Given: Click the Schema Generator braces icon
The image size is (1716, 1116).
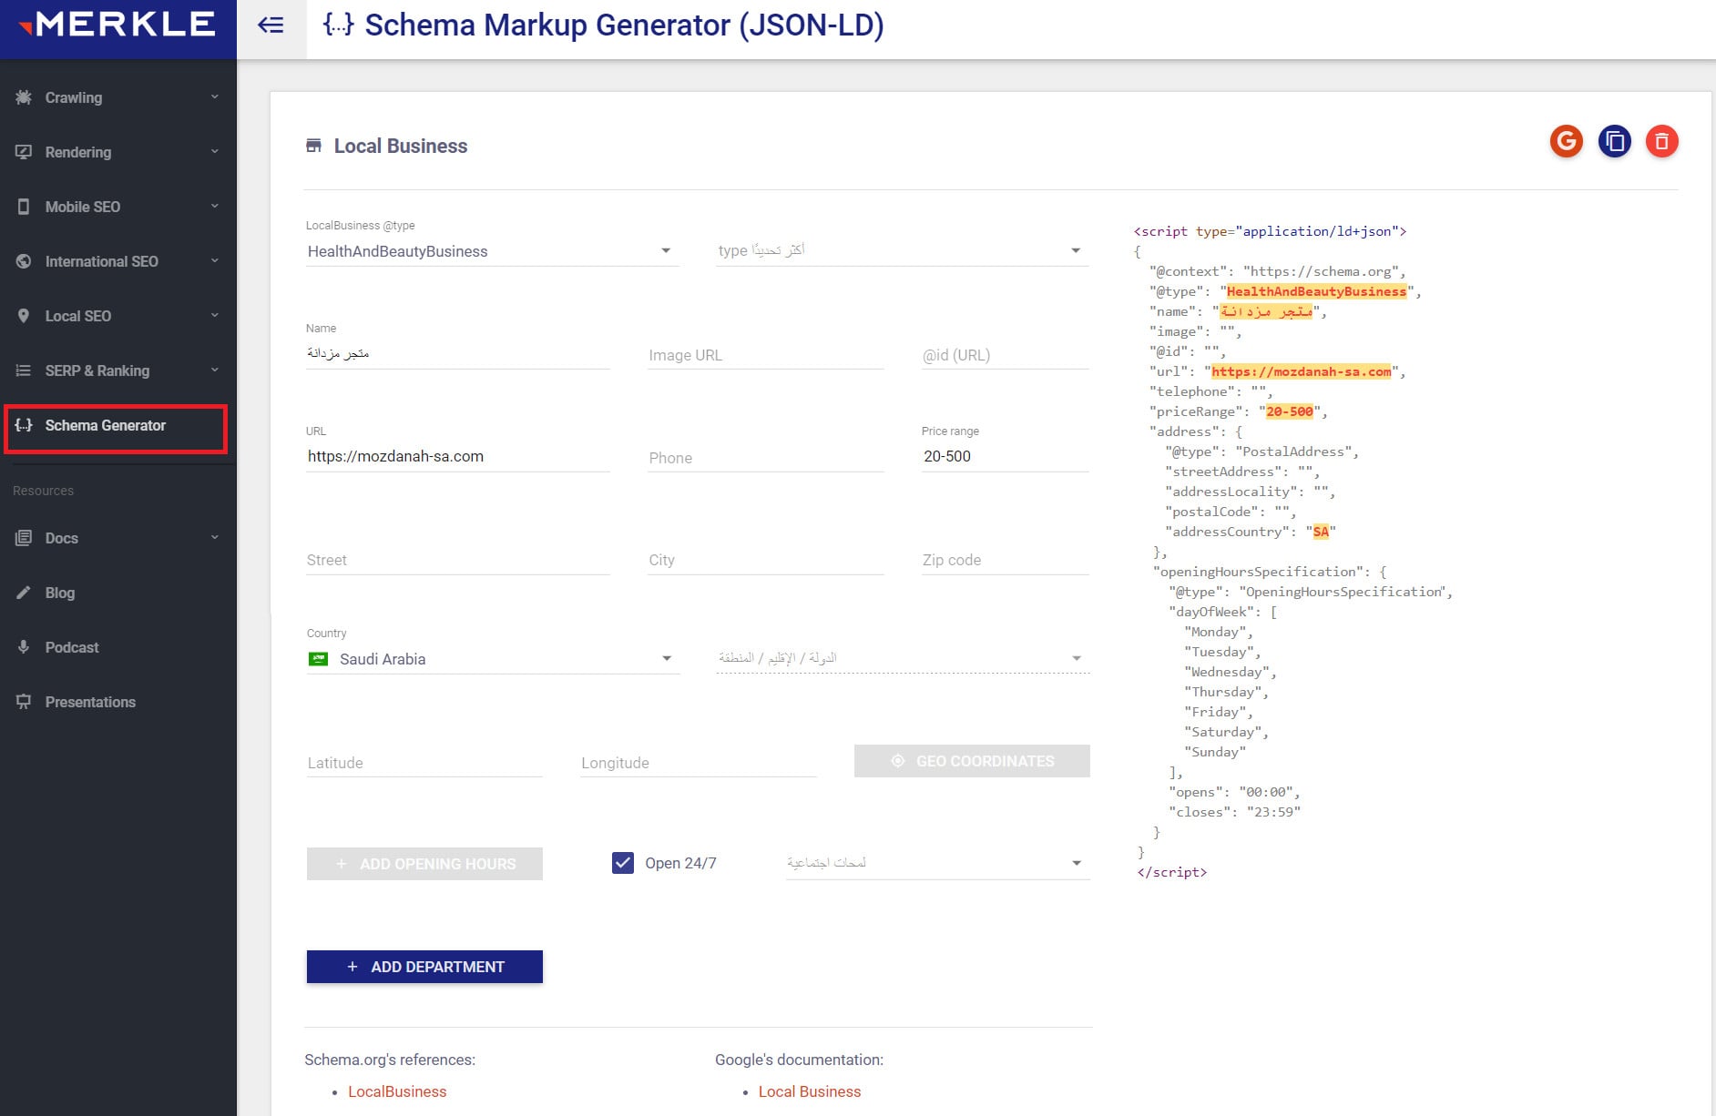Looking at the screenshot, I should pyautogui.click(x=24, y=425).
